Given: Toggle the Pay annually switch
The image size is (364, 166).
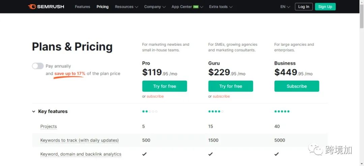Looking at the screenshot, I should point(38,66).
